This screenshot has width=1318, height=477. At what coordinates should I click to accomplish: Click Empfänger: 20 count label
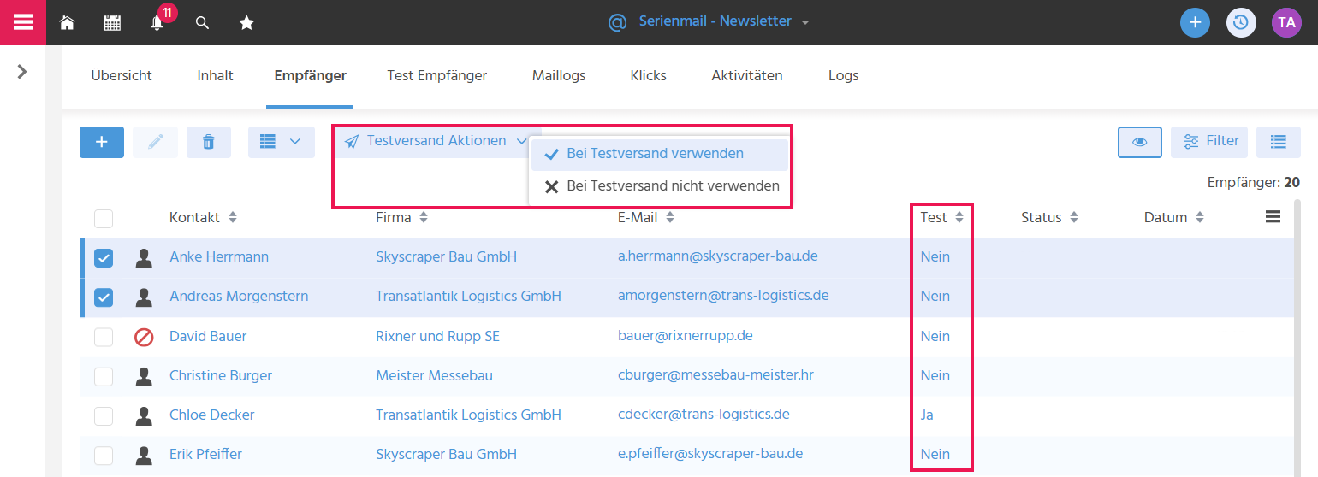[1254, 182]
